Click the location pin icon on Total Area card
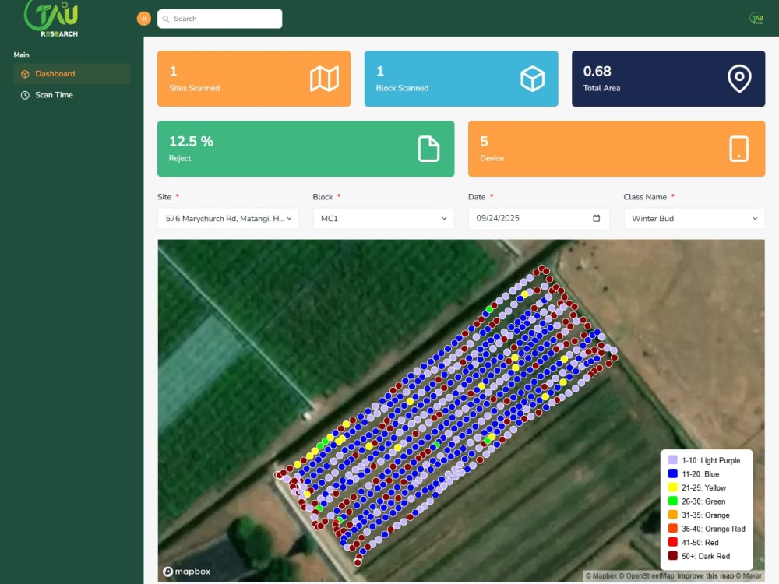The width and height of the screenshot is (779, 584). pyautogui.click(x=739, y=79)
